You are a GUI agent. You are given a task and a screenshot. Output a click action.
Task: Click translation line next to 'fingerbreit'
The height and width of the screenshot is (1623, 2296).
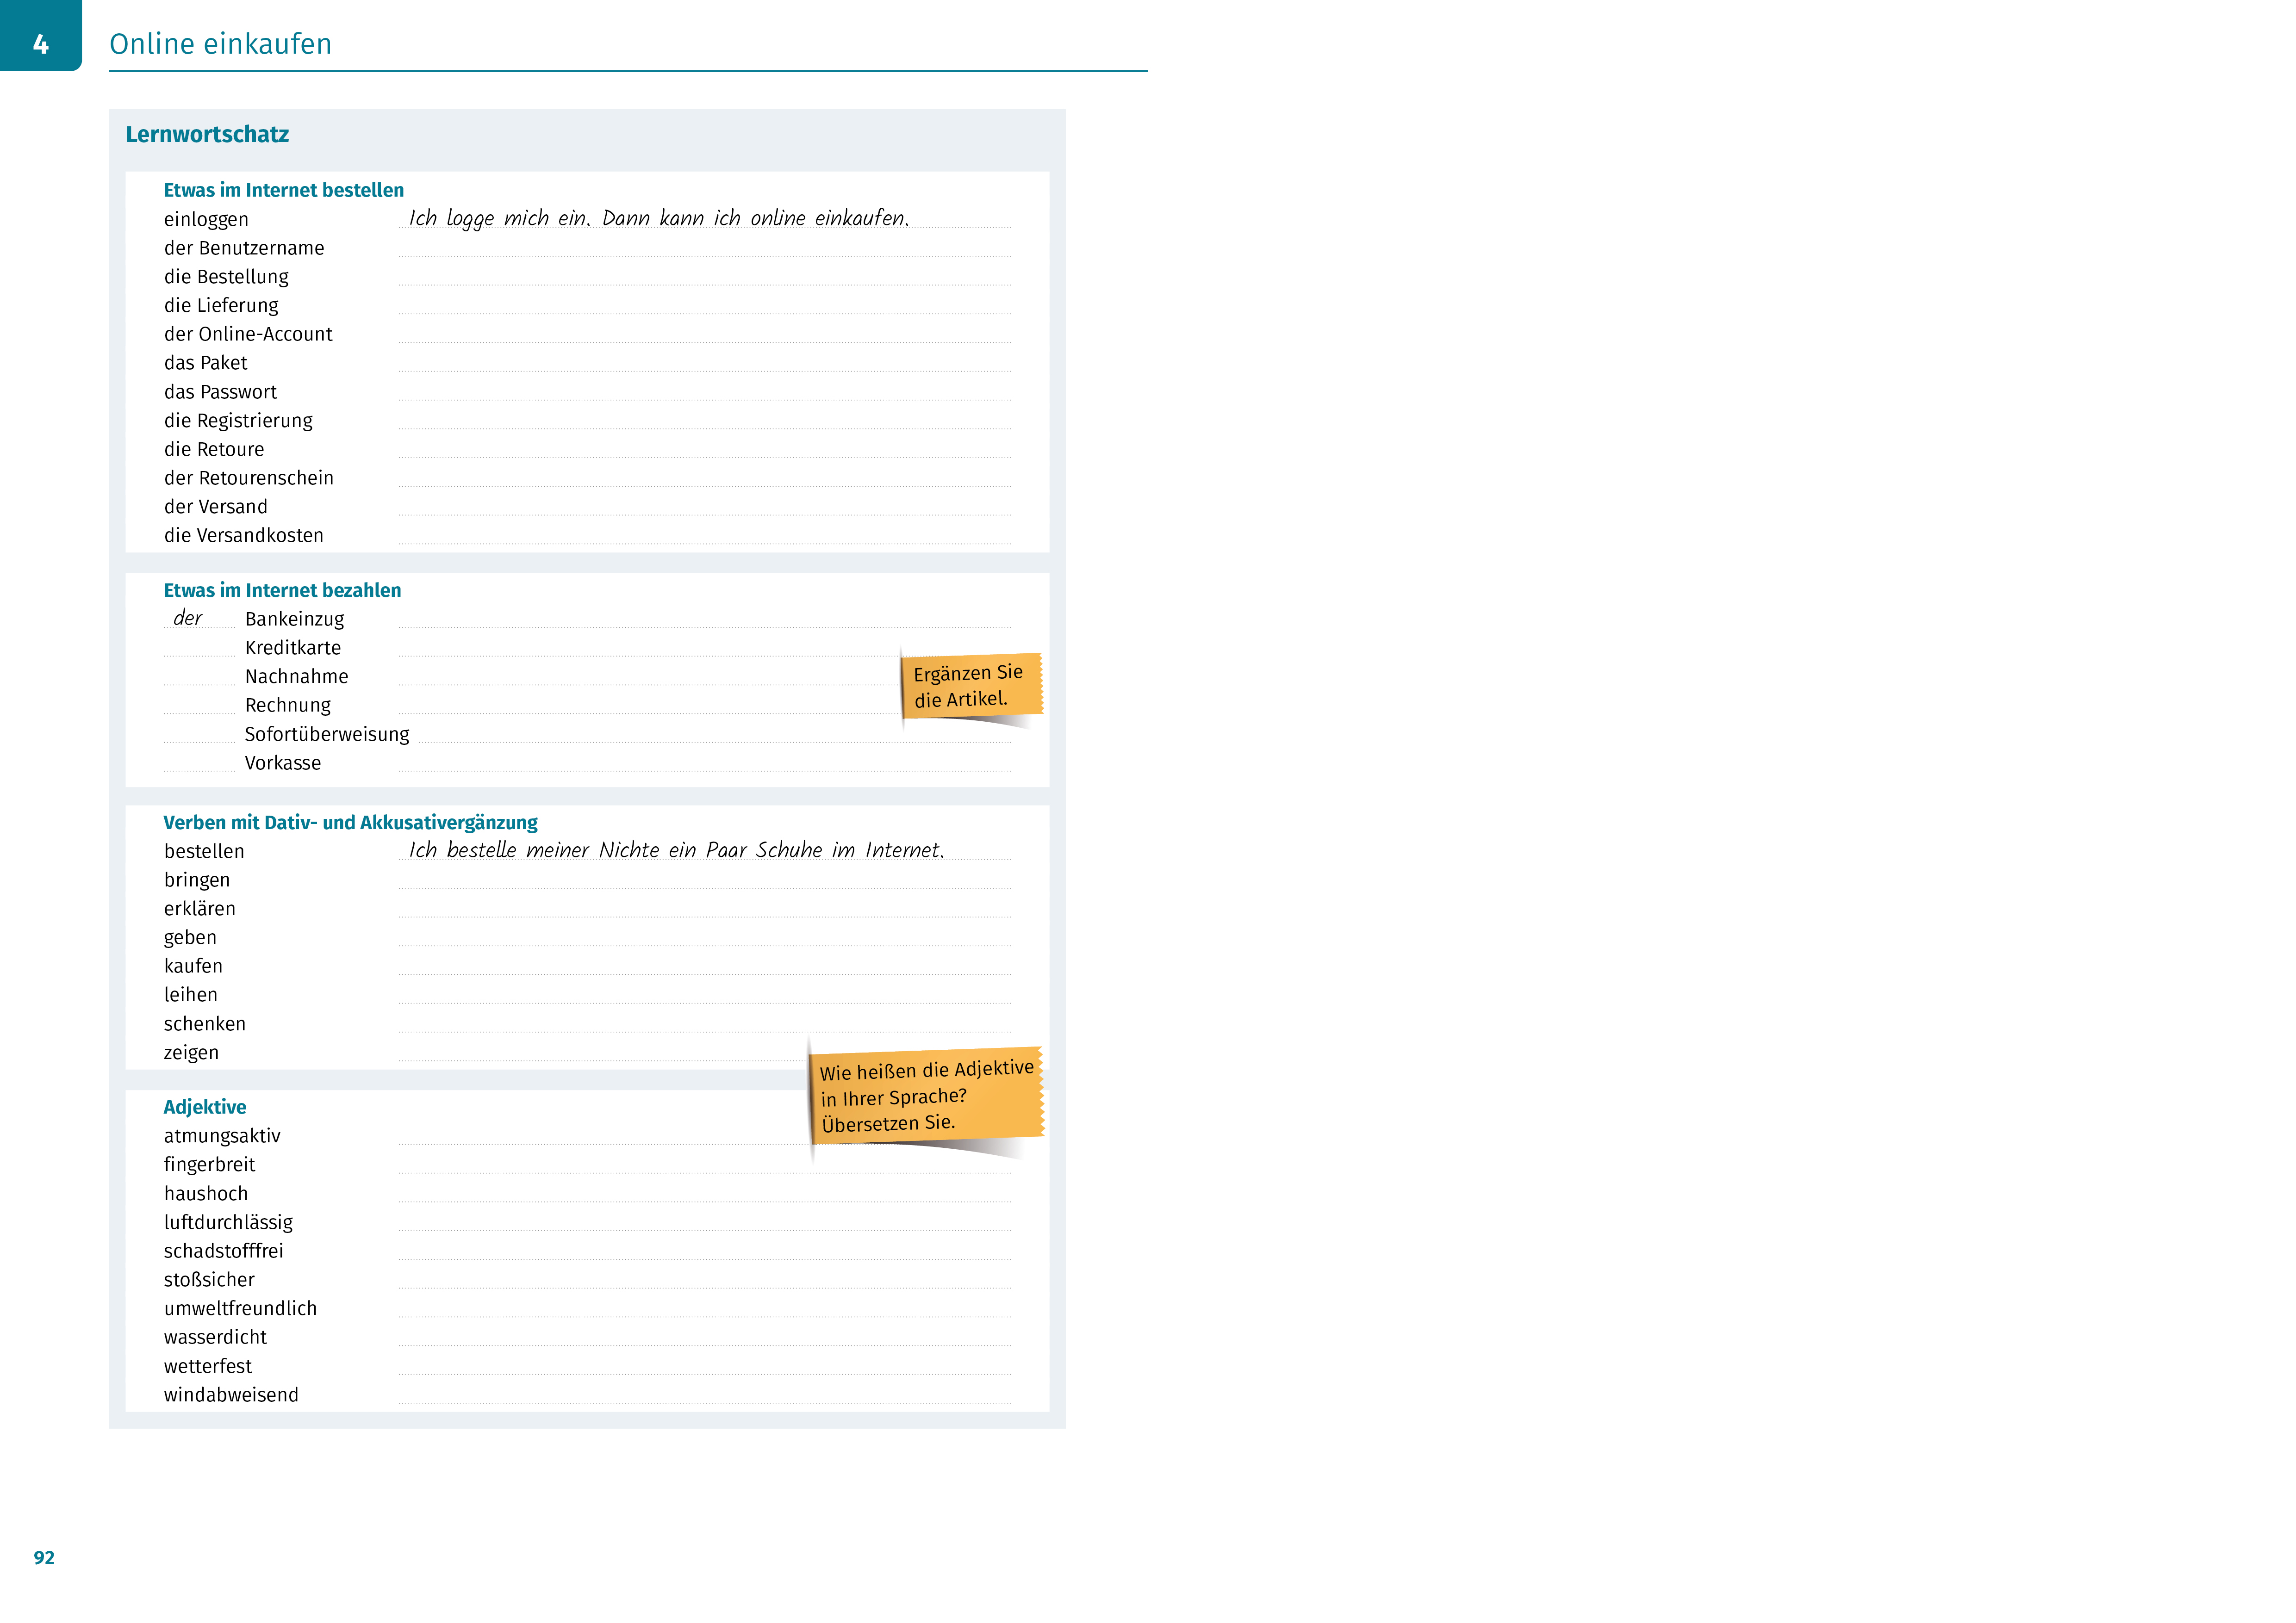pyautogui.click(x=705, y=1165)
